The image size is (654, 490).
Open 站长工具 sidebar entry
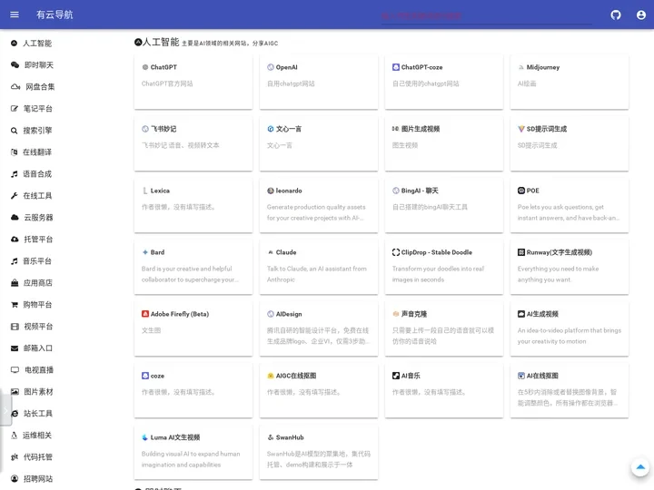click(37, 414)
